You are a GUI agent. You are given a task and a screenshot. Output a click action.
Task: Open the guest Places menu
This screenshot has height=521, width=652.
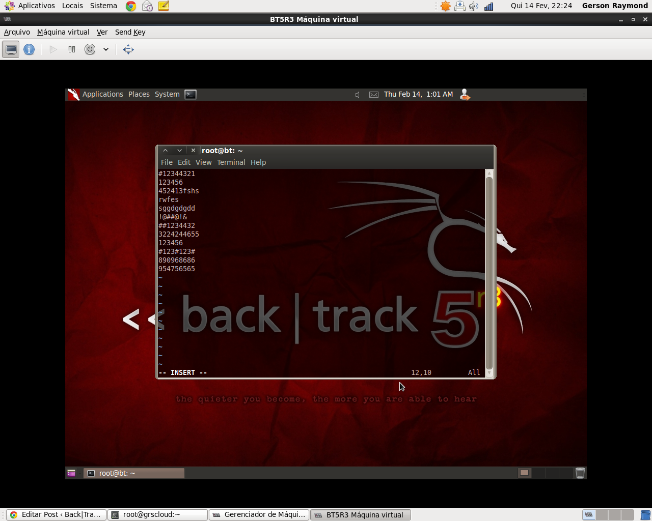(139, 94)
